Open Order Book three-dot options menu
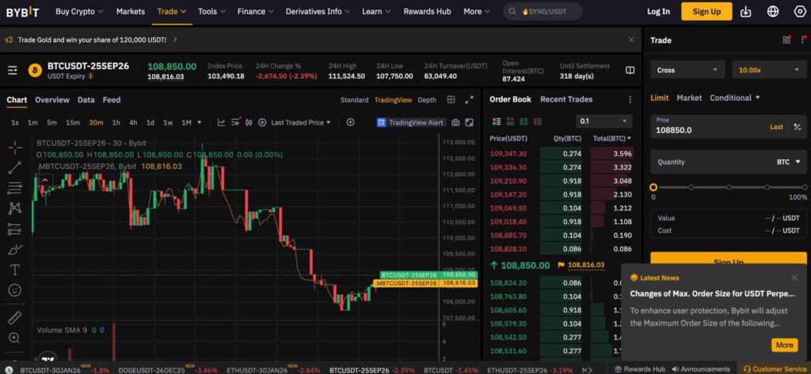 coord(630,99)
